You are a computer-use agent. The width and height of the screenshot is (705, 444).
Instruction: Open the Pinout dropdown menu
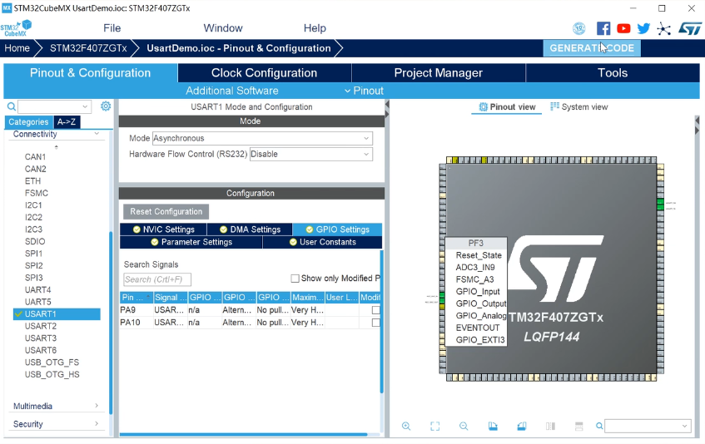[x=365, y=91]
